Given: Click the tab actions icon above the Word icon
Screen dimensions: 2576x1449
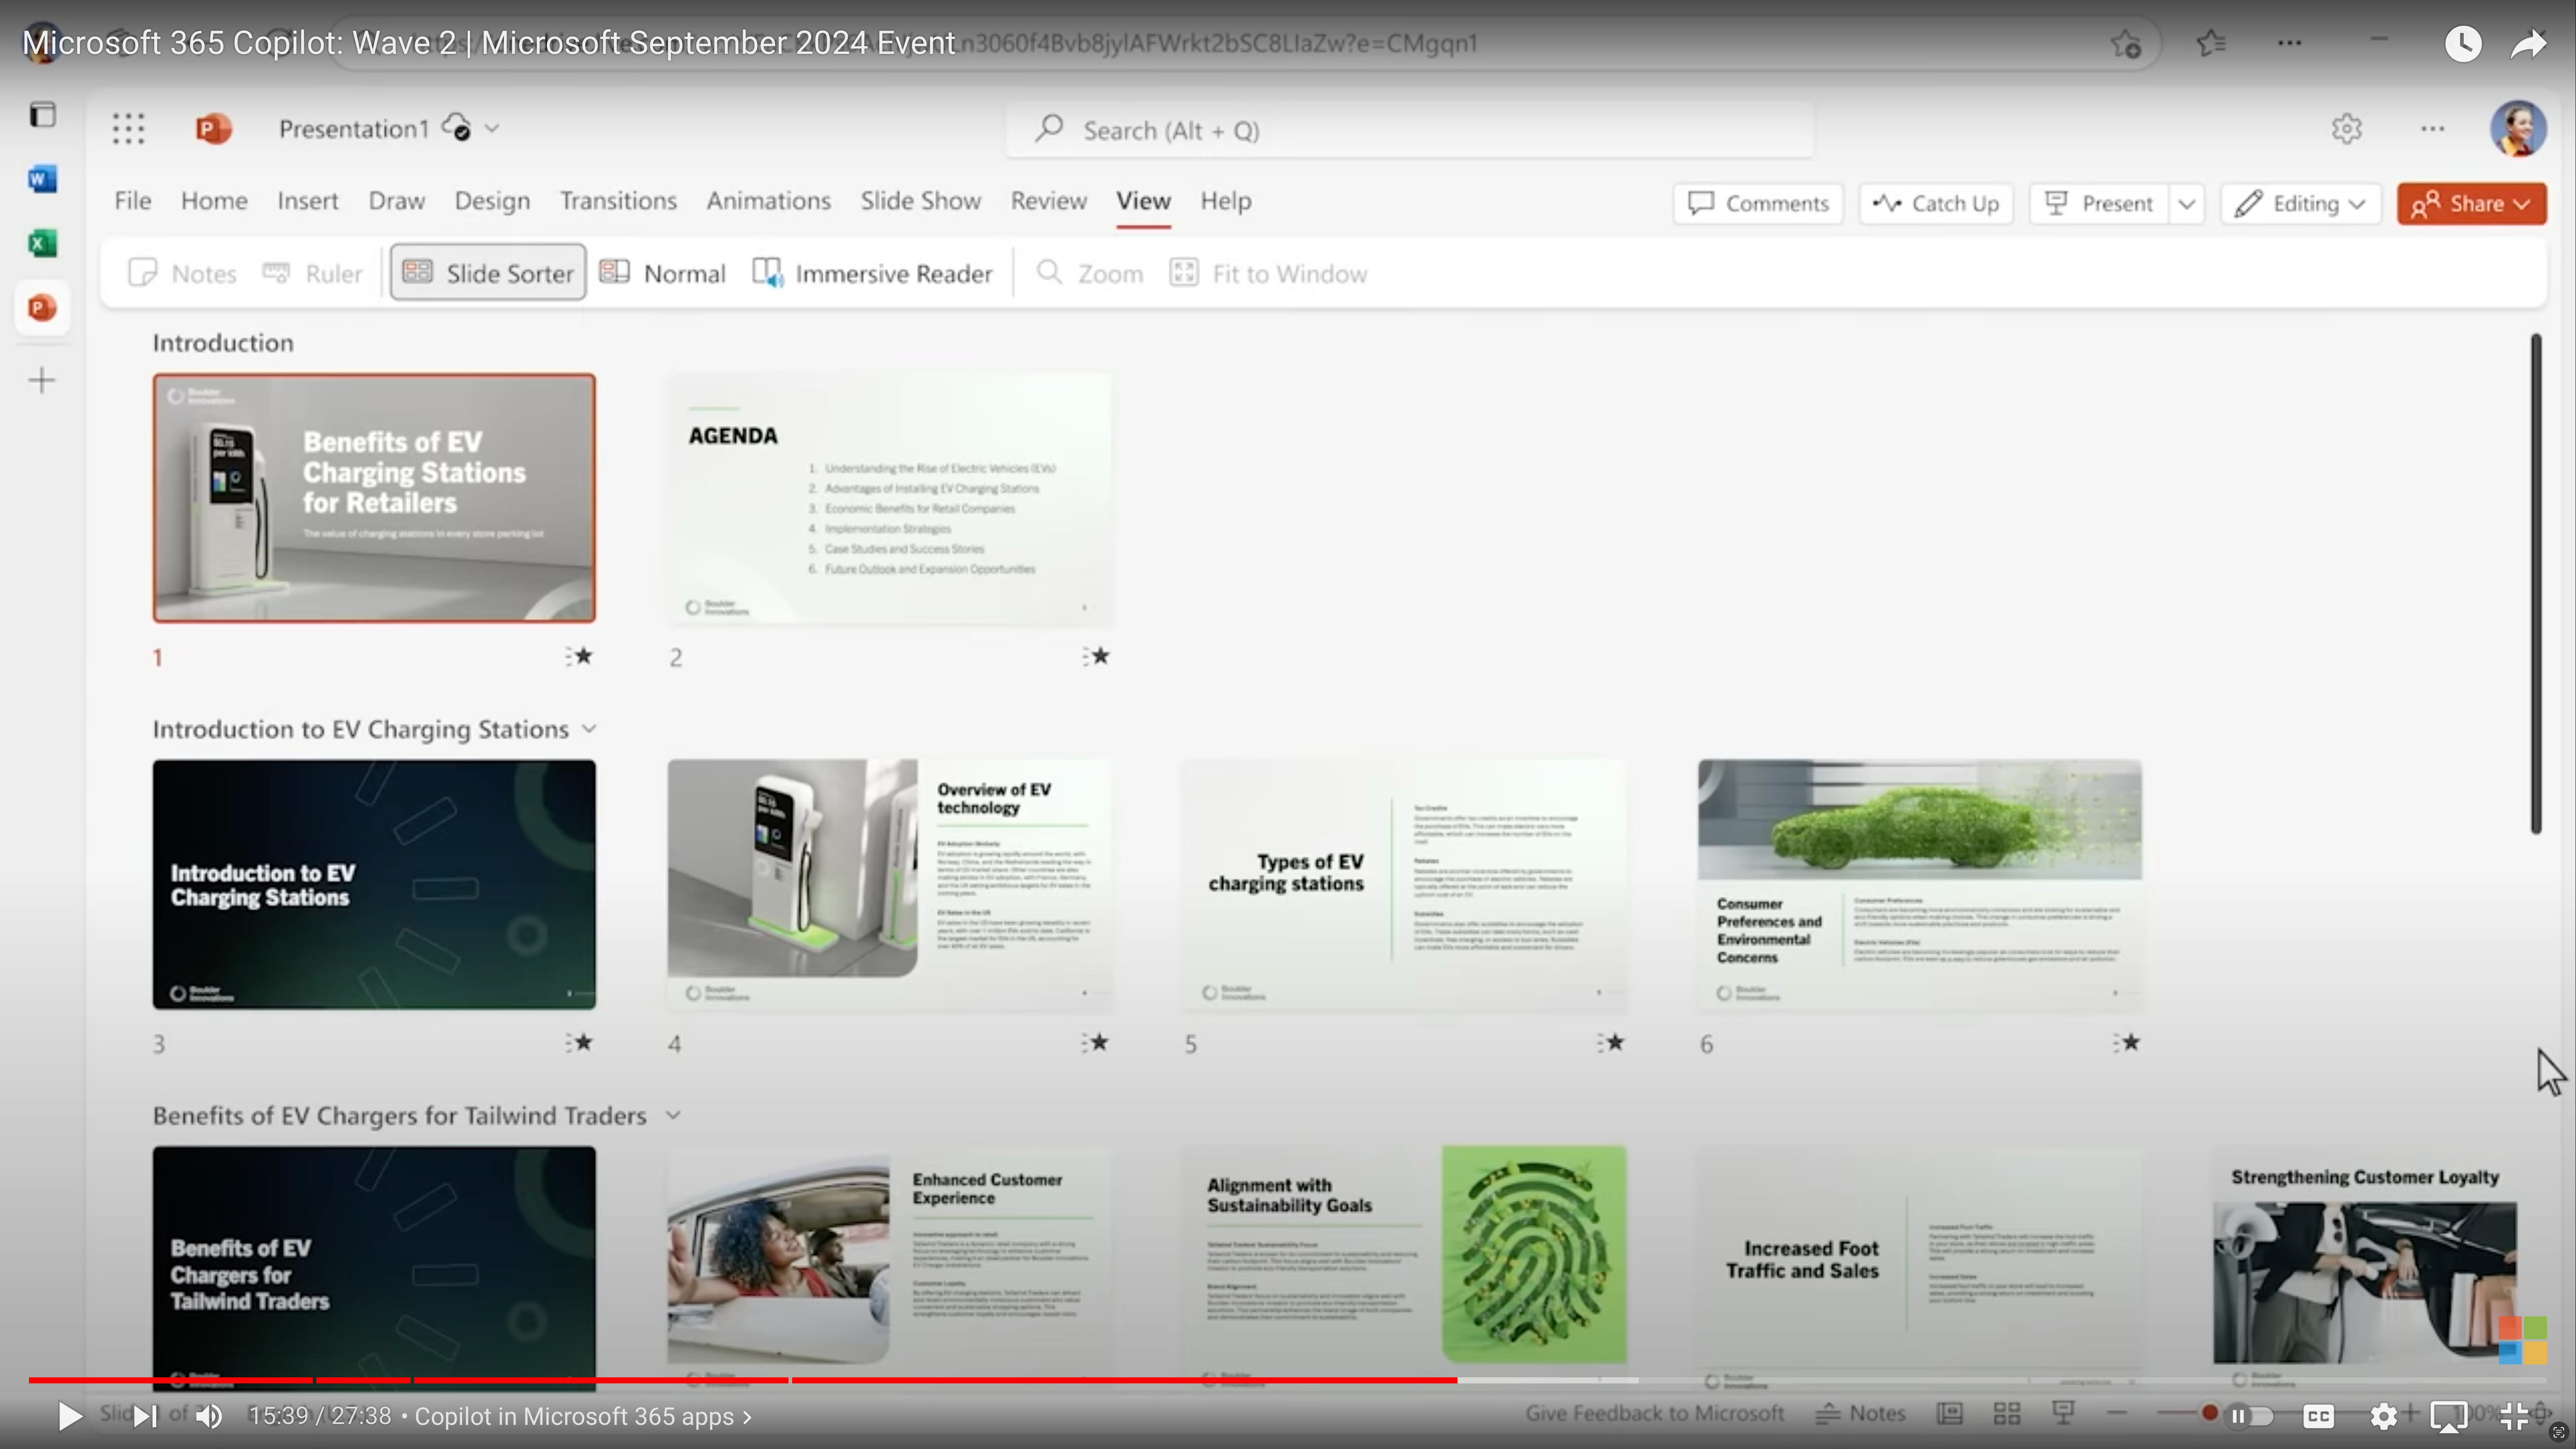Looking at the screenshot, I should point(42,115).
